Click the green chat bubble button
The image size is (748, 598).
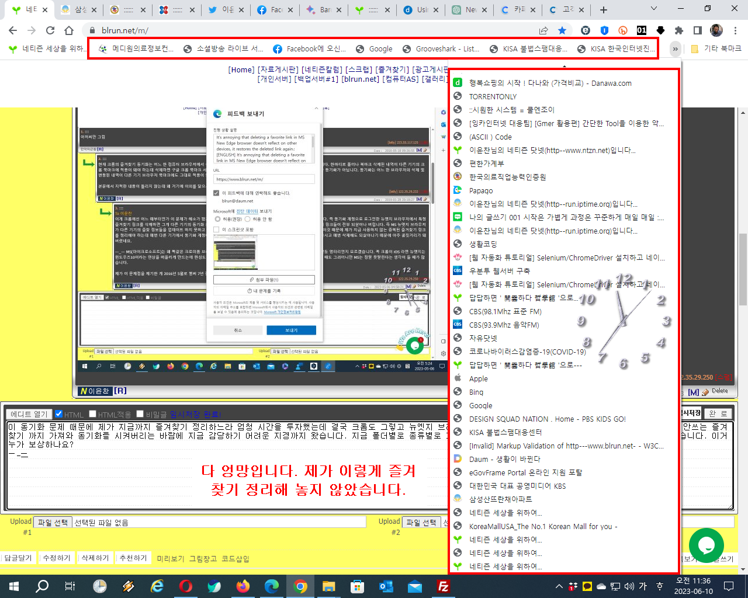click(x=706, y=545)
